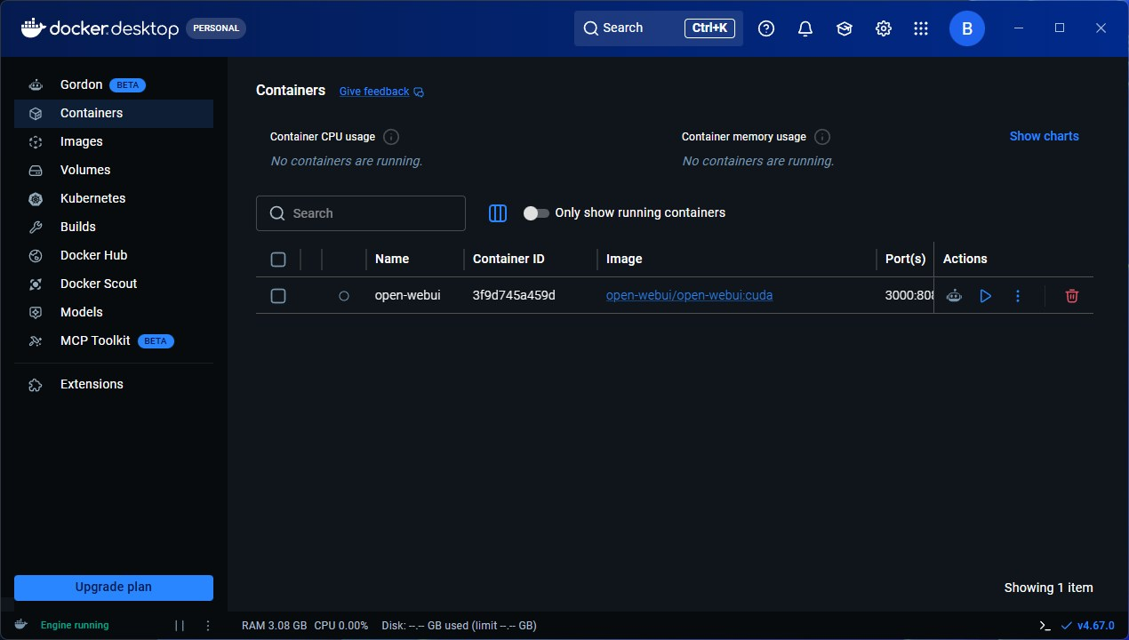Tick the select-all containers header checkbox
This screenshot has width=1129, height=640.
point(278,260)
